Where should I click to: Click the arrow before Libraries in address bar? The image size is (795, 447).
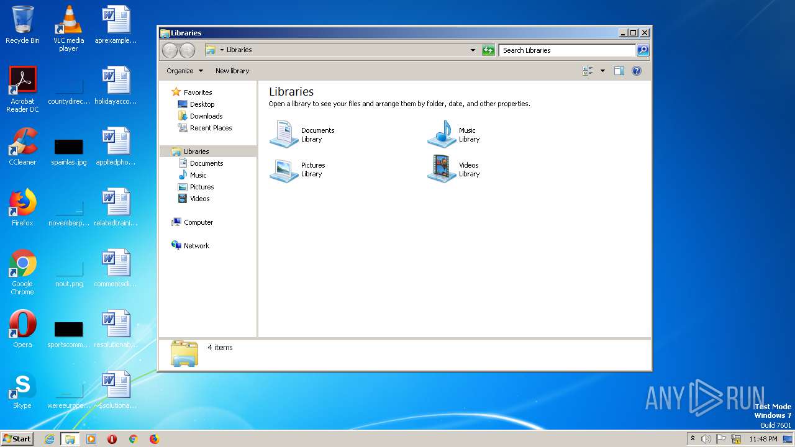tap(222, 50)
